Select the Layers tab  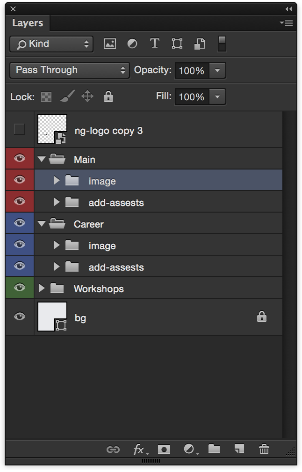(x=28, y=23)
